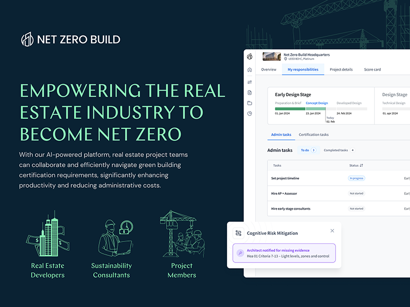Click the In progress status badge
The image size is (410, 307).
[x=356, y=178]
